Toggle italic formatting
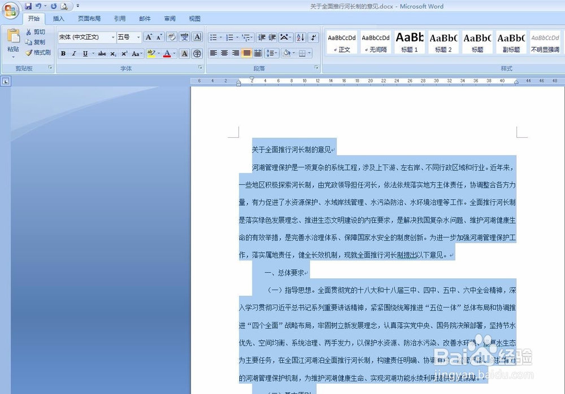This screenshot has width=565, height=394. coord(74,54)
